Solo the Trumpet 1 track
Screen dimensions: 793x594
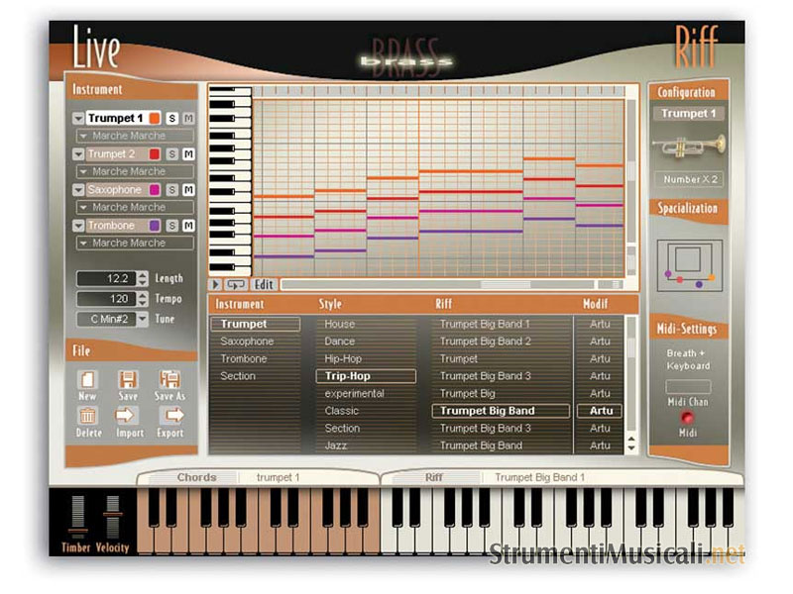point(171,119)
